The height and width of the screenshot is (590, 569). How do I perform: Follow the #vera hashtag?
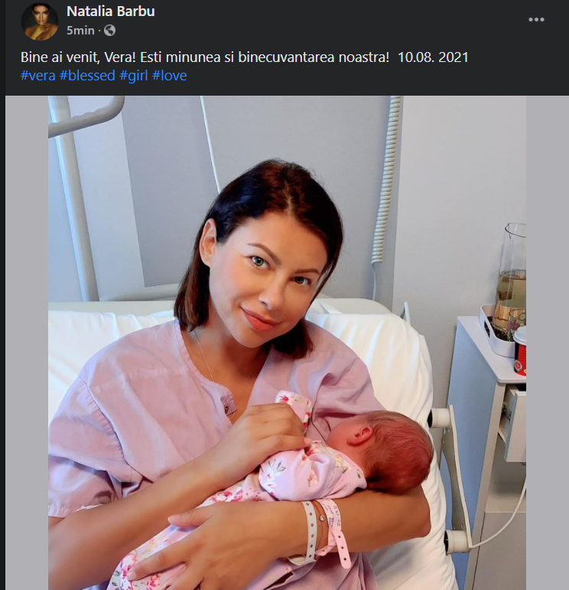point(38,76)
